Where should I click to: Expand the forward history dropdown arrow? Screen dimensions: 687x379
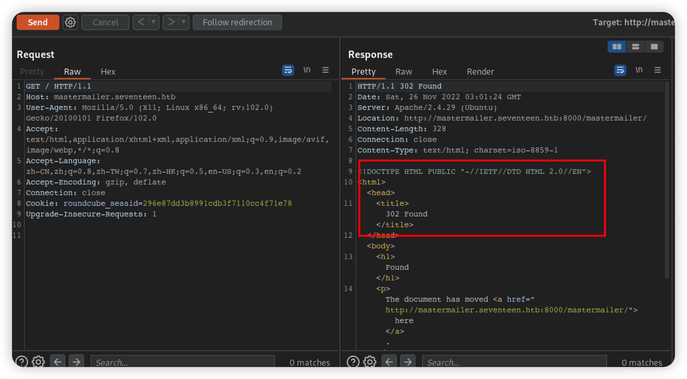183,22
